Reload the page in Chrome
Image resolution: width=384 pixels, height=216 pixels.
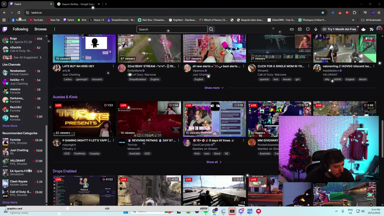point(19,13)
